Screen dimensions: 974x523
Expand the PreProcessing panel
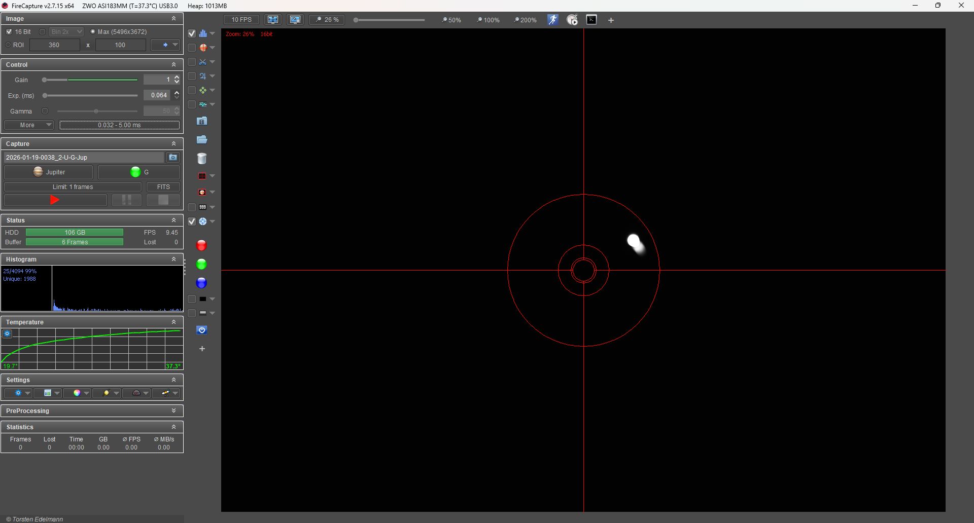click(173, 410)
